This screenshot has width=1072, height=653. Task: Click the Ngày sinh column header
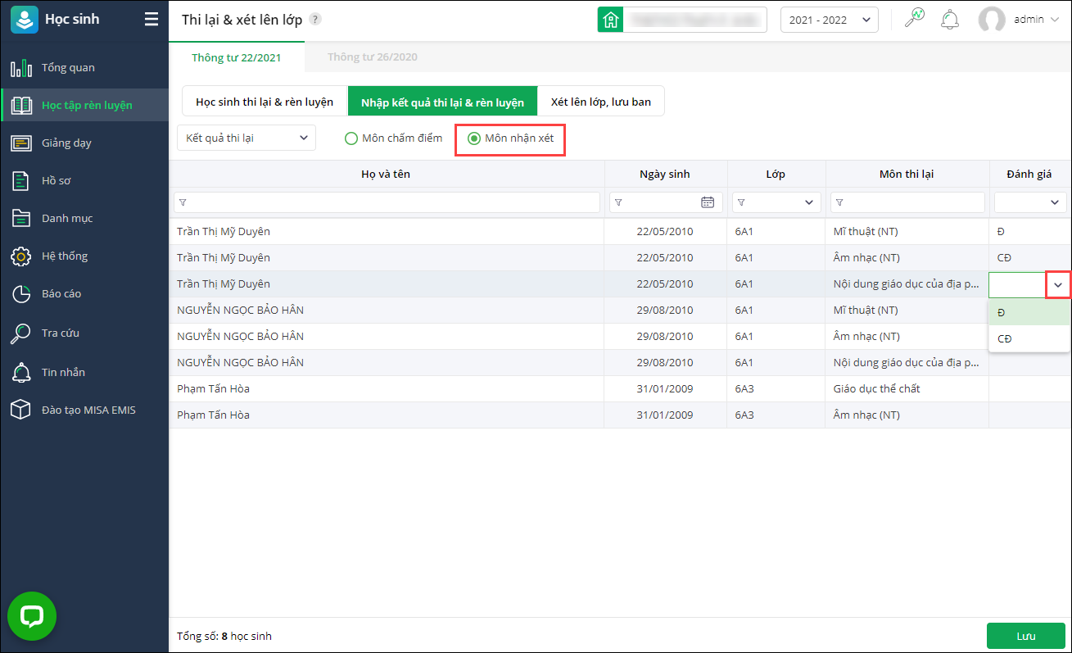pos(665,174)
